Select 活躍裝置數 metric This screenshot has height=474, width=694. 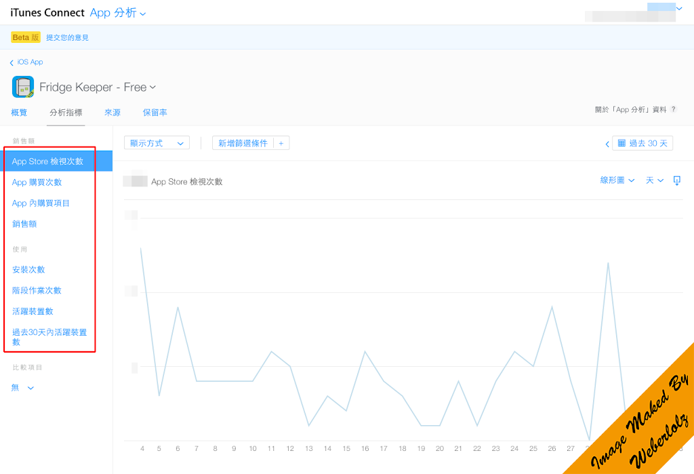click(33, 311)
